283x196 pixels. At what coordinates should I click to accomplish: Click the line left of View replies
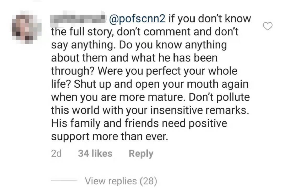(x=64, y=181)
